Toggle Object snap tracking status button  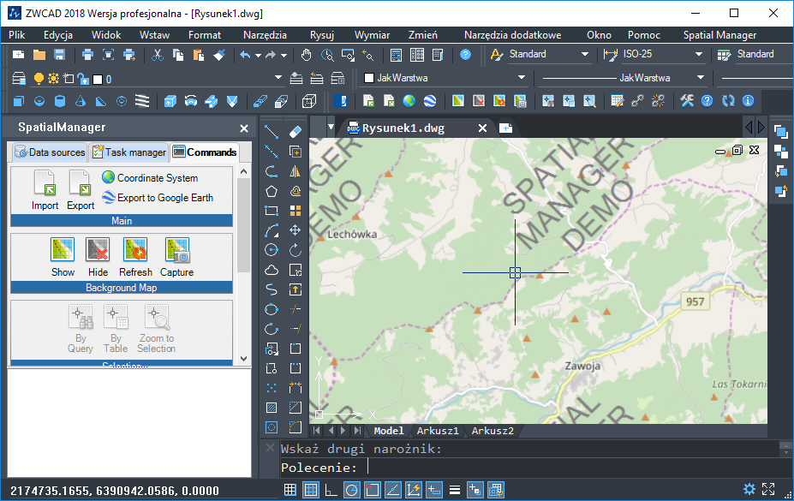point(393,489)
